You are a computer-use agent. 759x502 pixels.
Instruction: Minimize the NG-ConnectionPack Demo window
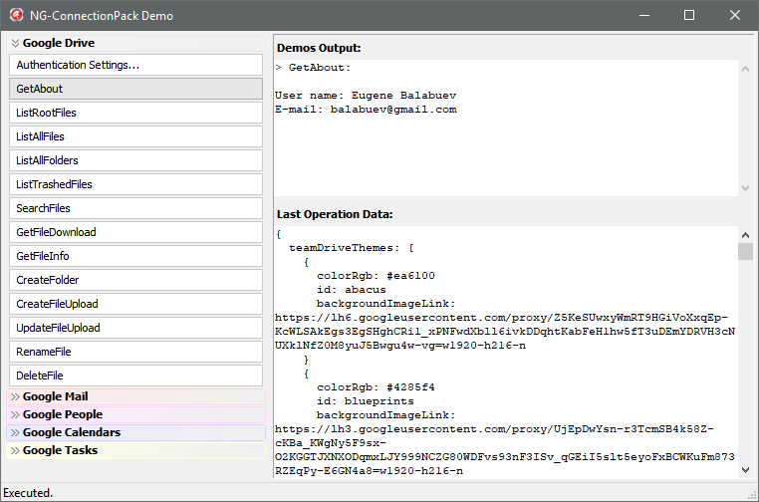point(644,16)
